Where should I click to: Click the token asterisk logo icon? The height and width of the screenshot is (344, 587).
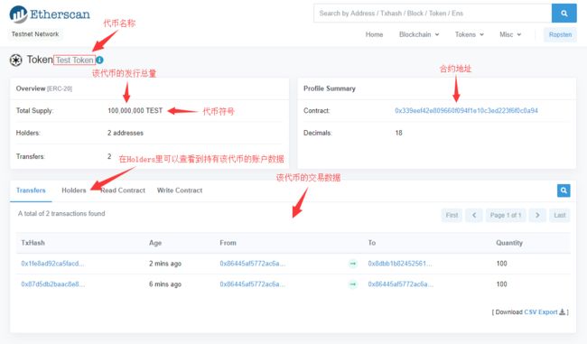click(x=15, y=60)
